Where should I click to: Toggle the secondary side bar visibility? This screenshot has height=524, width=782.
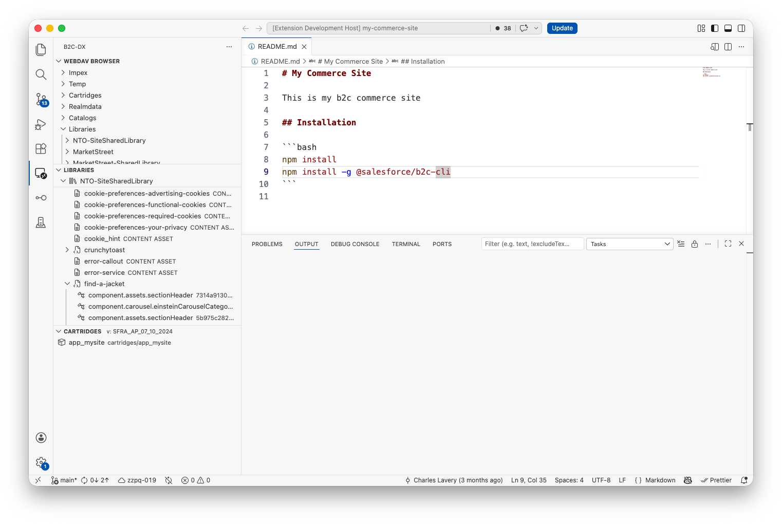coord(741,28)
